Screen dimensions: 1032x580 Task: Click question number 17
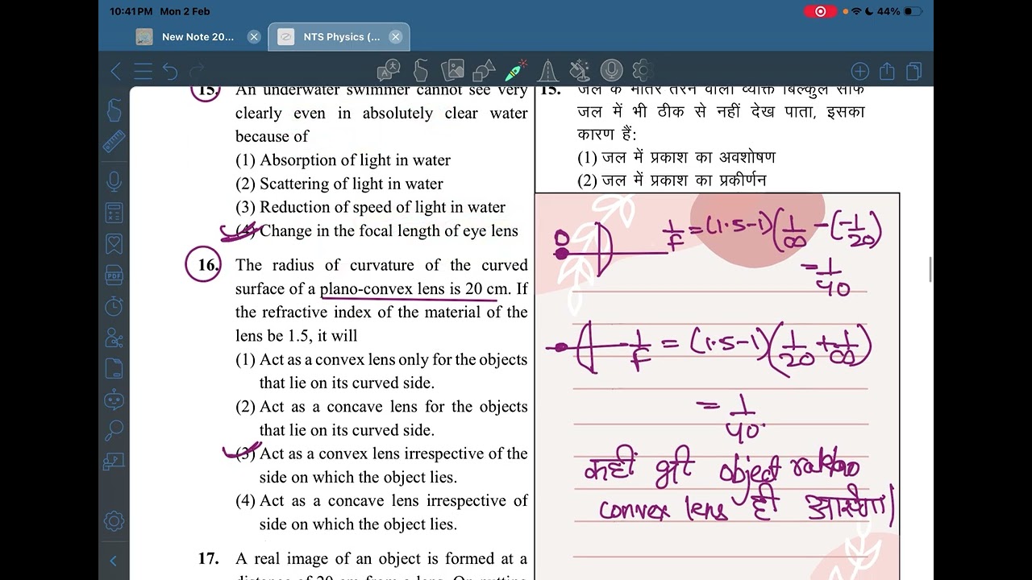coord(208,558)
